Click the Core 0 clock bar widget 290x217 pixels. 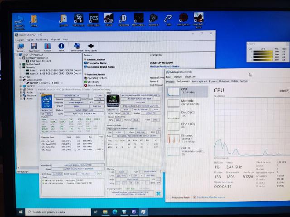pos(263,52)
